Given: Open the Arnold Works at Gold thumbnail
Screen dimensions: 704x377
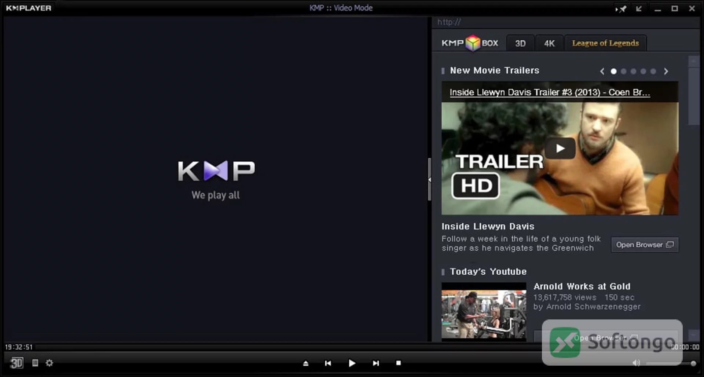Looking at the screenshot, I should 484,312.
